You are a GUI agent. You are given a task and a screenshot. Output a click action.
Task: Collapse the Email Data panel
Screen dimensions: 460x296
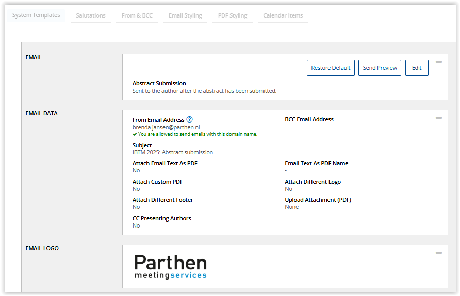point(438,118)
